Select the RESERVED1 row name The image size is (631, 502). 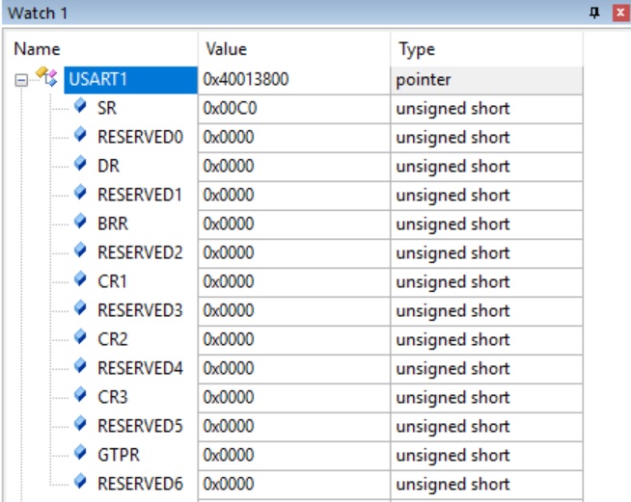[140, 195]
